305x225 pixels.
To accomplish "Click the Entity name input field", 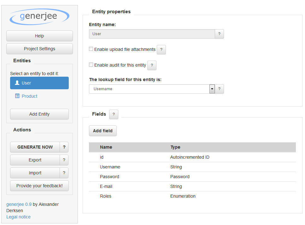I will 152,34.
